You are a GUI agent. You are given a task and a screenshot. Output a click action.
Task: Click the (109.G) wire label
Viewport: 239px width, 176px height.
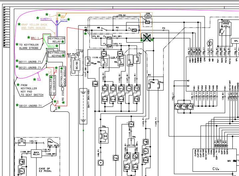click(x=125, y=148)
